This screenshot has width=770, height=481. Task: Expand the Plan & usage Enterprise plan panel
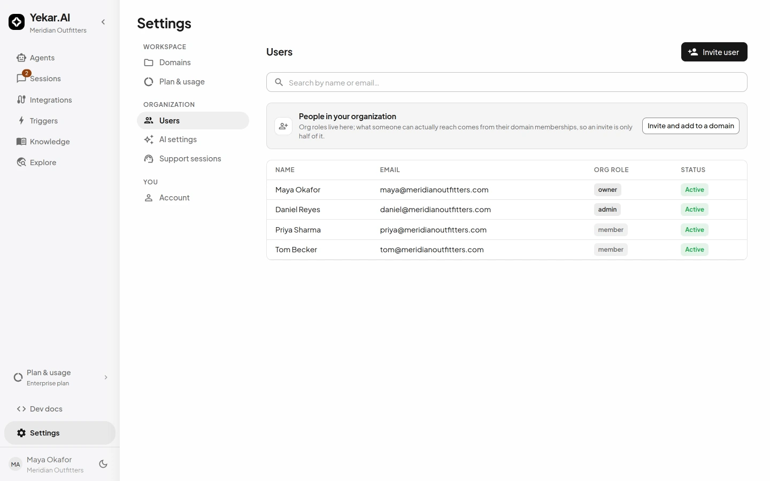(x=60, y=377)
